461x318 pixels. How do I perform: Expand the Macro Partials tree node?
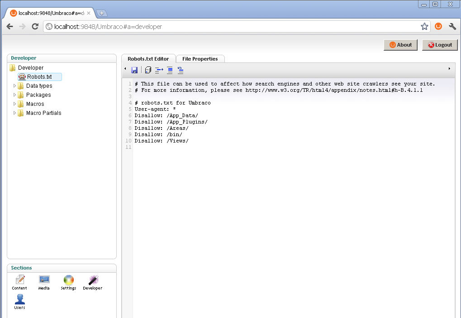(x=14, y=113)
